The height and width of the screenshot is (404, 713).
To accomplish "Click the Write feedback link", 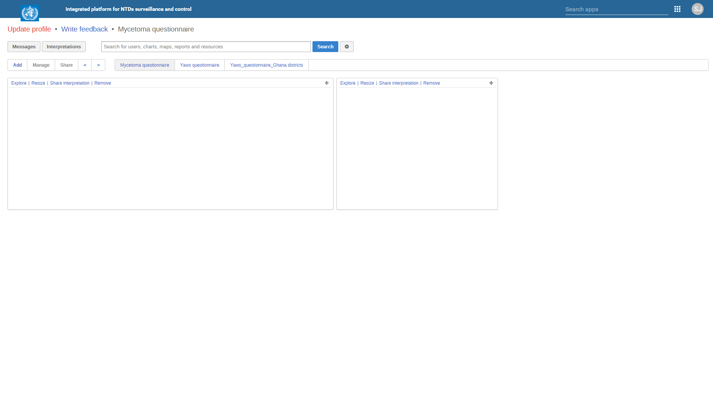I will 84,29.
